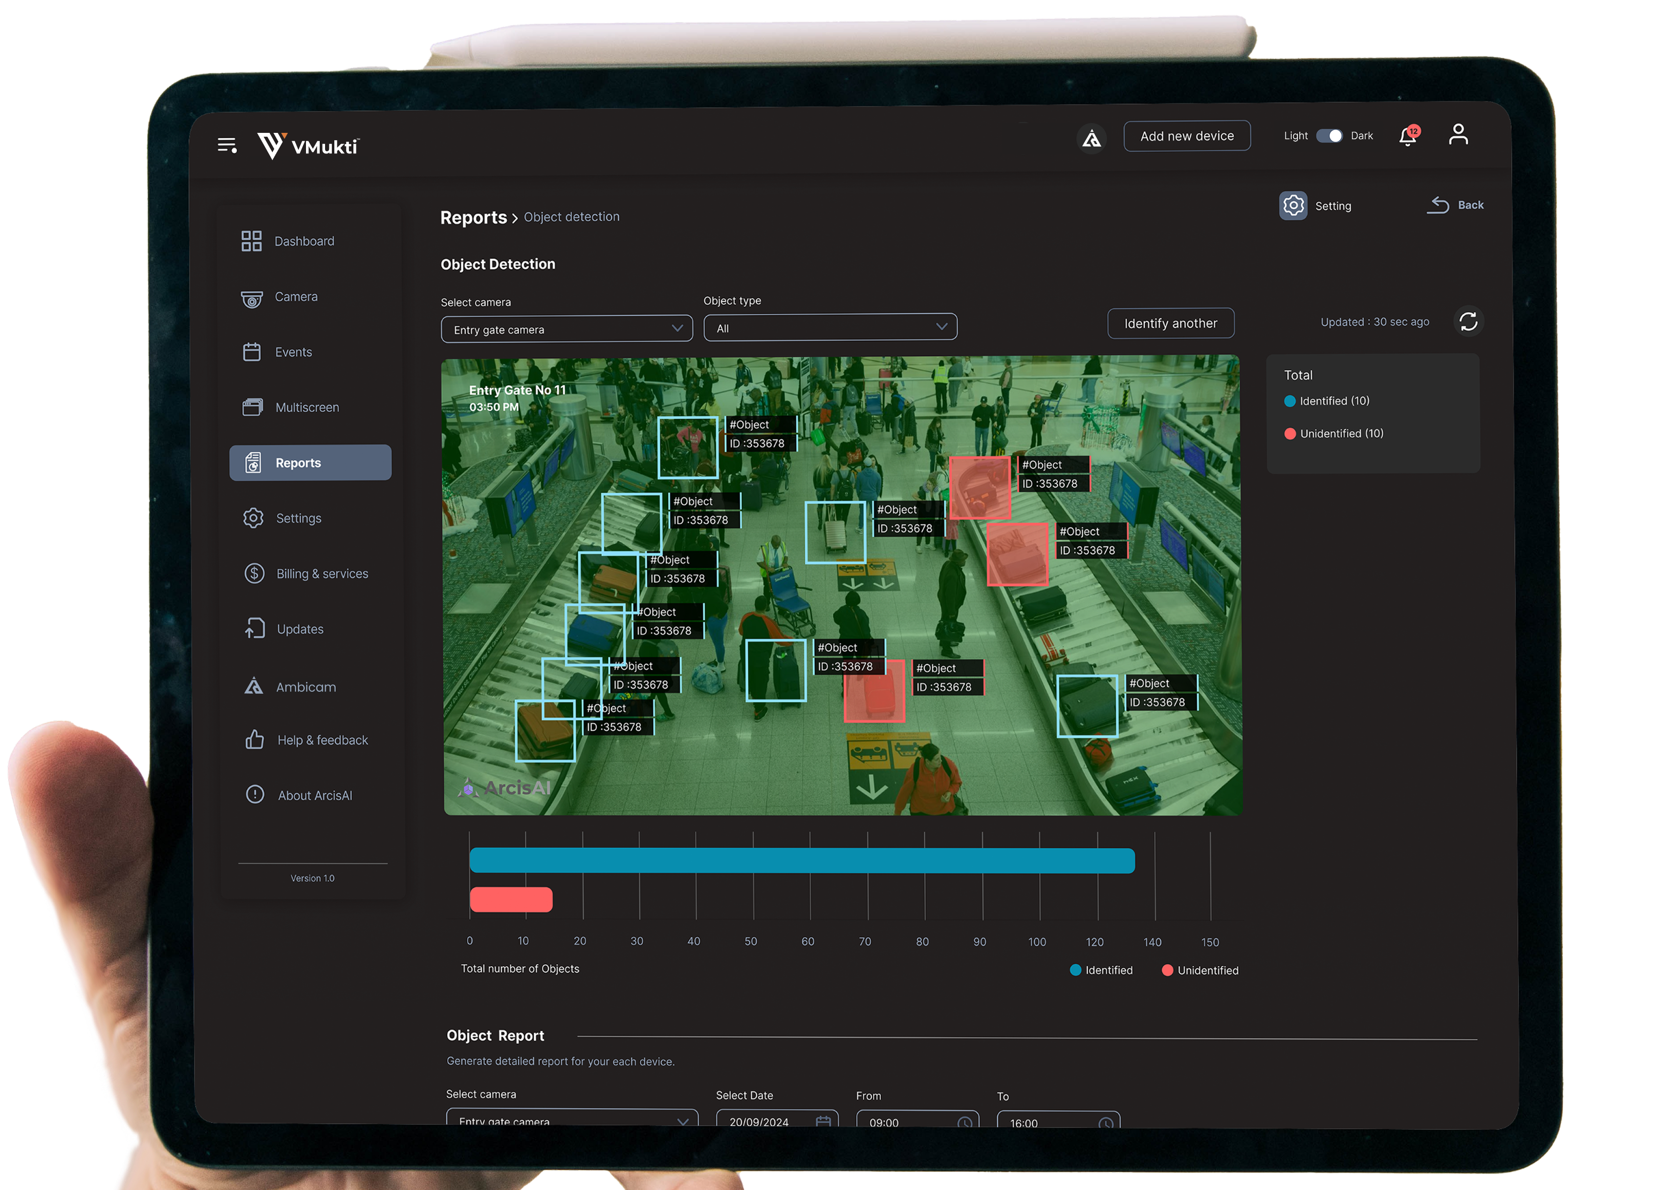Click the Back arrow icon
1660x1190 pixels.
click(1438, 205)
